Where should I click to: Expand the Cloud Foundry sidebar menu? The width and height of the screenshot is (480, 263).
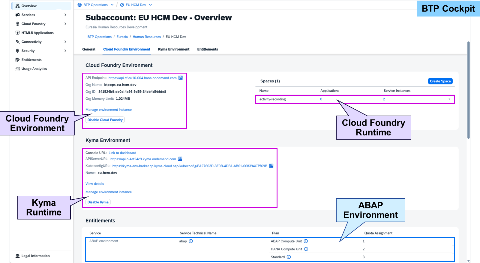coord(65,24)
